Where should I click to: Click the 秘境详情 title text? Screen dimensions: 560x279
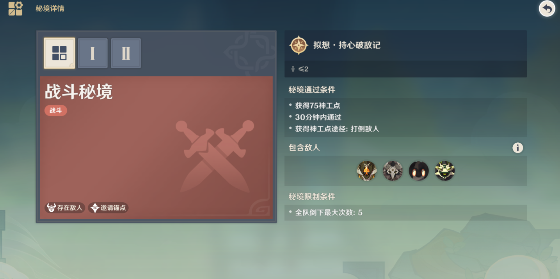pyautogui.click(x=50, y=9)
